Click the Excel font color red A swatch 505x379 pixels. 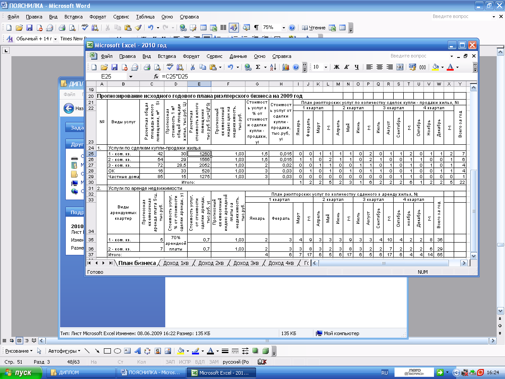(x=450, y=67)
